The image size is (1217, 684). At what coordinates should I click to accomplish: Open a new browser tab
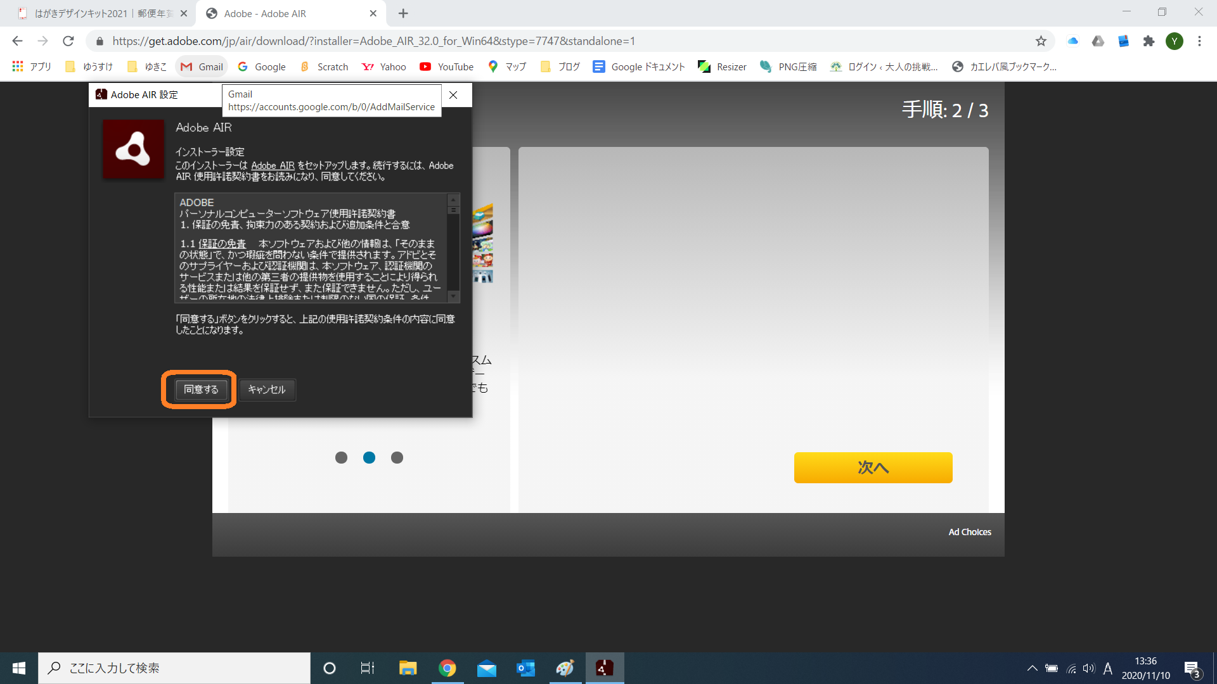[x=403, y=13]
